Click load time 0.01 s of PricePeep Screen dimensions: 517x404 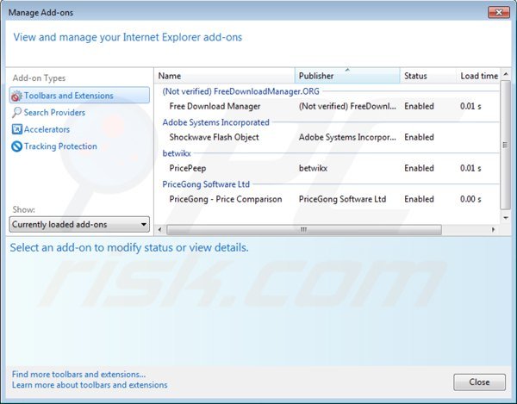[x=470, y=168]
